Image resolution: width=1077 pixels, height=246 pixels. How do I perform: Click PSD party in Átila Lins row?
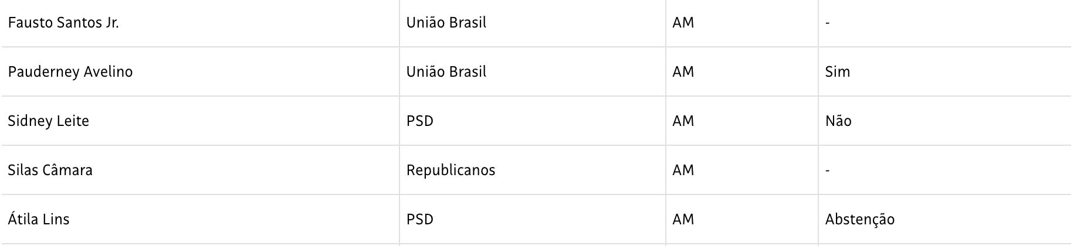[x=420, y=220]
